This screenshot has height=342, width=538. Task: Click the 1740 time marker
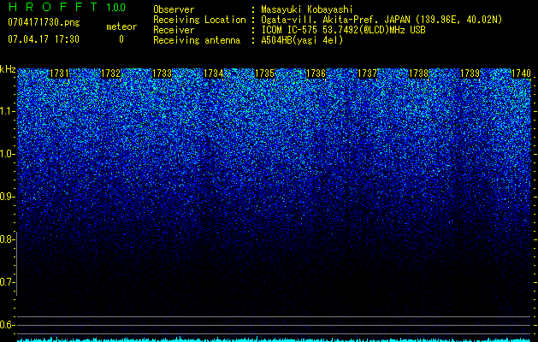pyautogui.click(x=521, y=74)
